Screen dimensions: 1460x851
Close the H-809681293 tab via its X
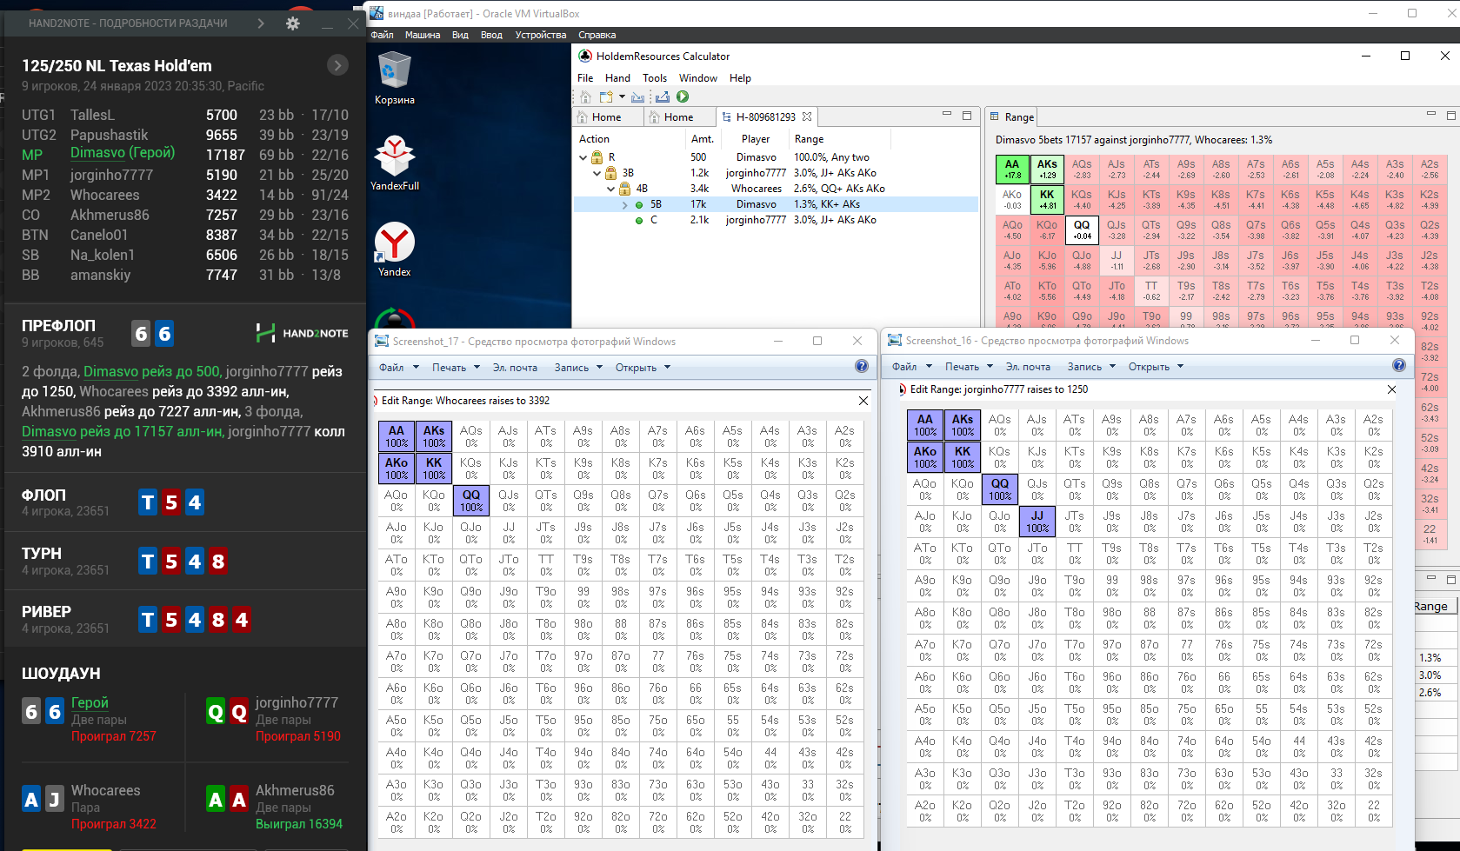click(x=807, y=116)
